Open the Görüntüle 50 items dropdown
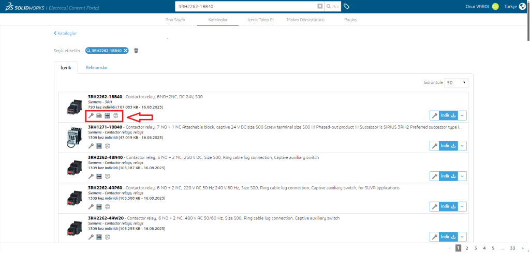 tap(457, 82)
